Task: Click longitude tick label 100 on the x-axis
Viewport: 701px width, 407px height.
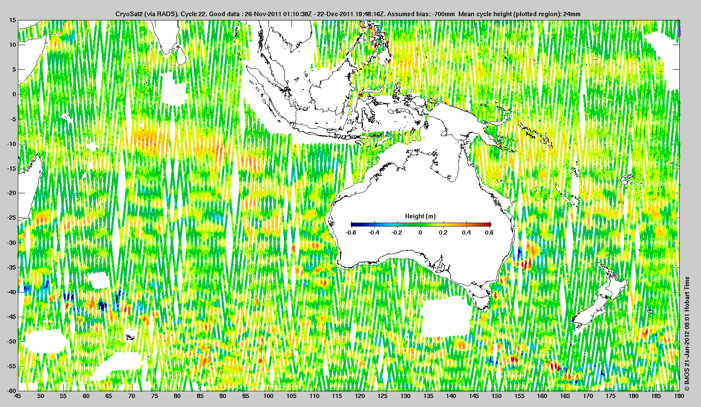Action: pyautogui.click(x=268, y=396)
